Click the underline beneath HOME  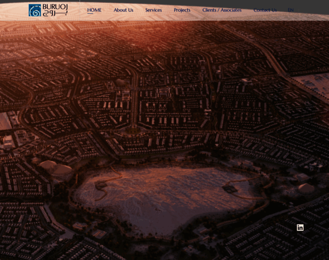90,14
